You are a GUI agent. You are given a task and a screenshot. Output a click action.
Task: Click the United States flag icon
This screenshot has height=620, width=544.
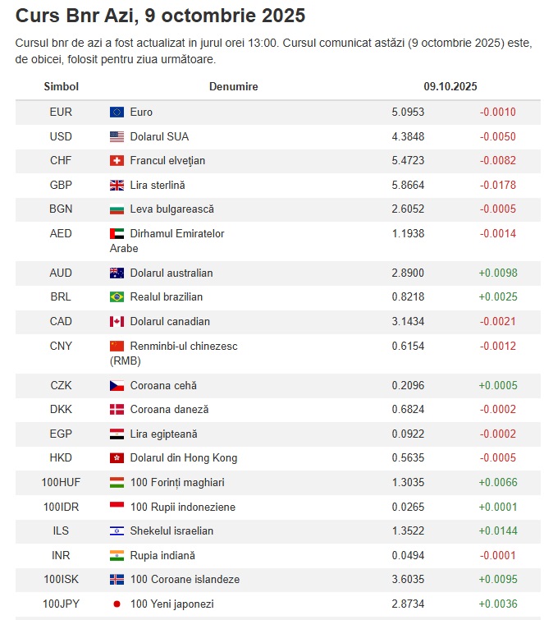click(x=117, y=137)
